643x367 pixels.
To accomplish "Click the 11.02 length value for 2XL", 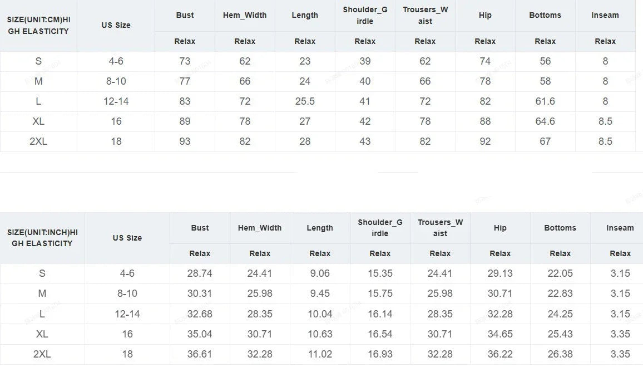I will [320, 354].
